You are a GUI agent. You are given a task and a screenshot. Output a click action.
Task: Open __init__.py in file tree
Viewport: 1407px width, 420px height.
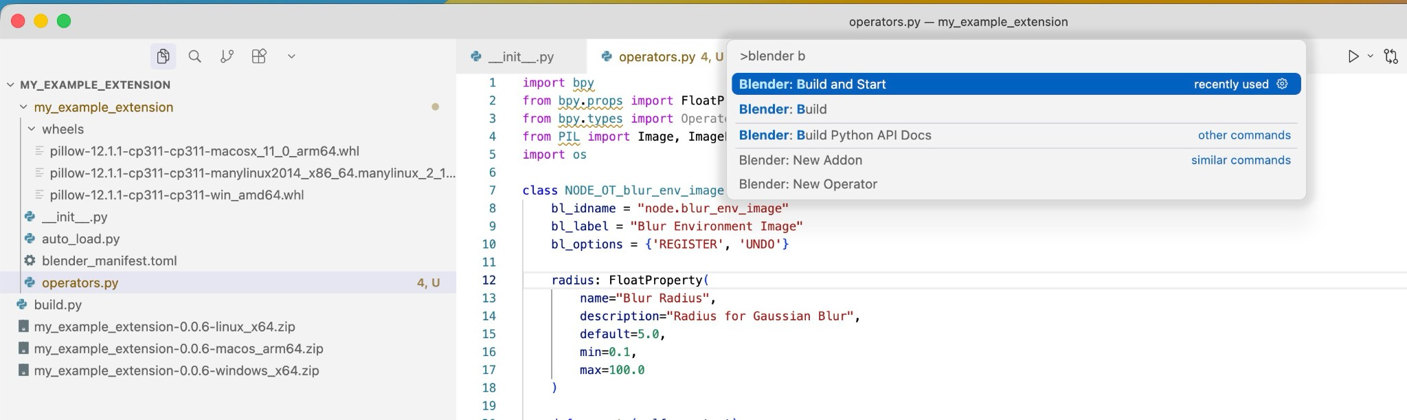(74, 217)
